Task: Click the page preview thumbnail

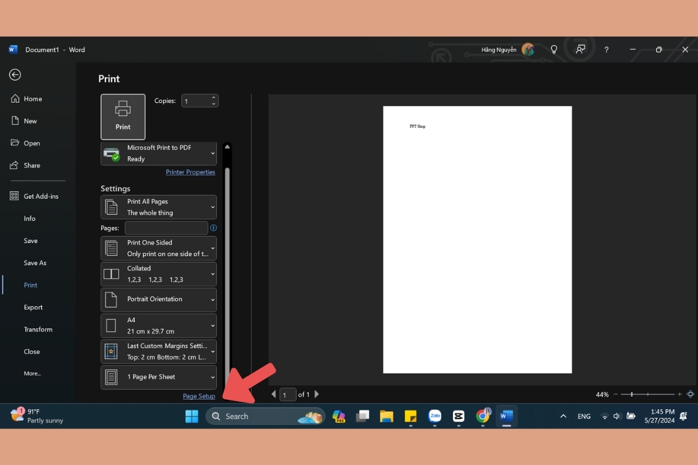Action: tap(477, 239)
